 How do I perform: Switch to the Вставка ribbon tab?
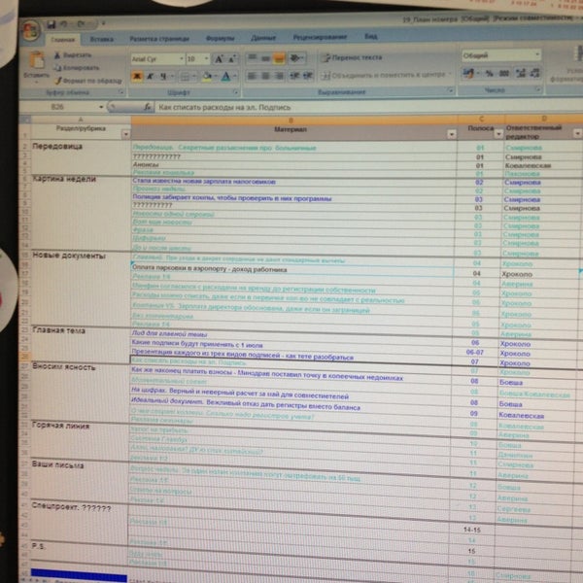tap(101, 39)
